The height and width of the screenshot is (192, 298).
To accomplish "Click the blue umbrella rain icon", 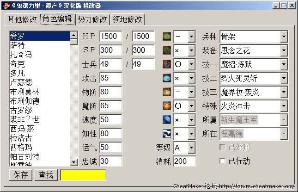I will (167, 120).
